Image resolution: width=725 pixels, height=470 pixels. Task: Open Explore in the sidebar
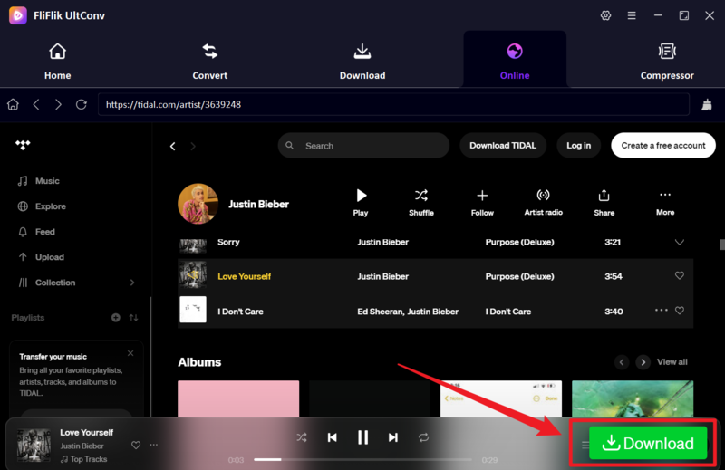click(x=42, y=206)
